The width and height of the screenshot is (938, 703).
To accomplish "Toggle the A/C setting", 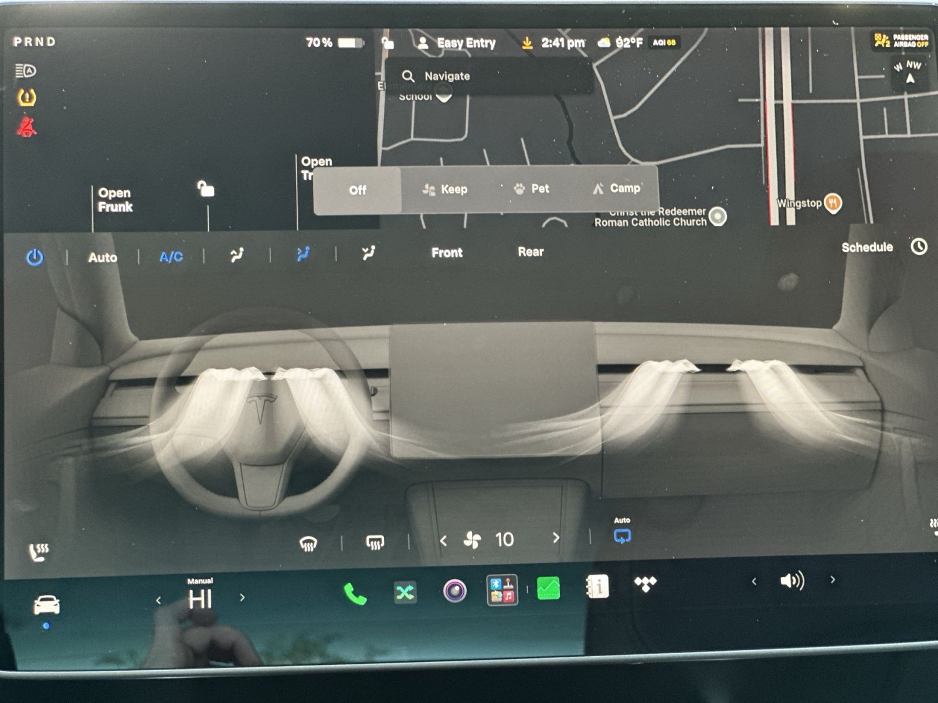I will 171,257.
